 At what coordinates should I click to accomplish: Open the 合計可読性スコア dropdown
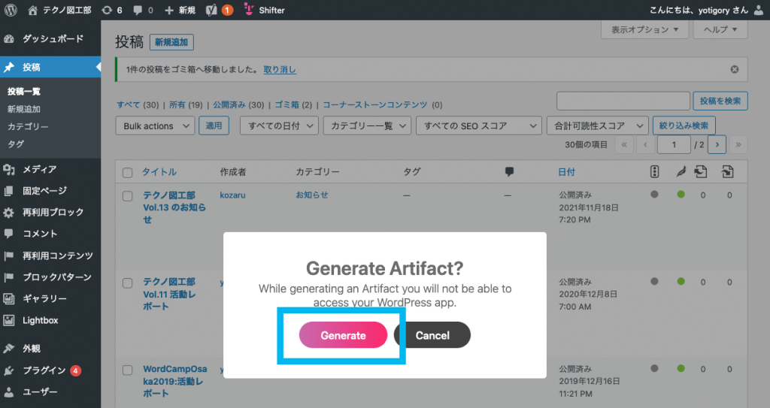point(598,125)
